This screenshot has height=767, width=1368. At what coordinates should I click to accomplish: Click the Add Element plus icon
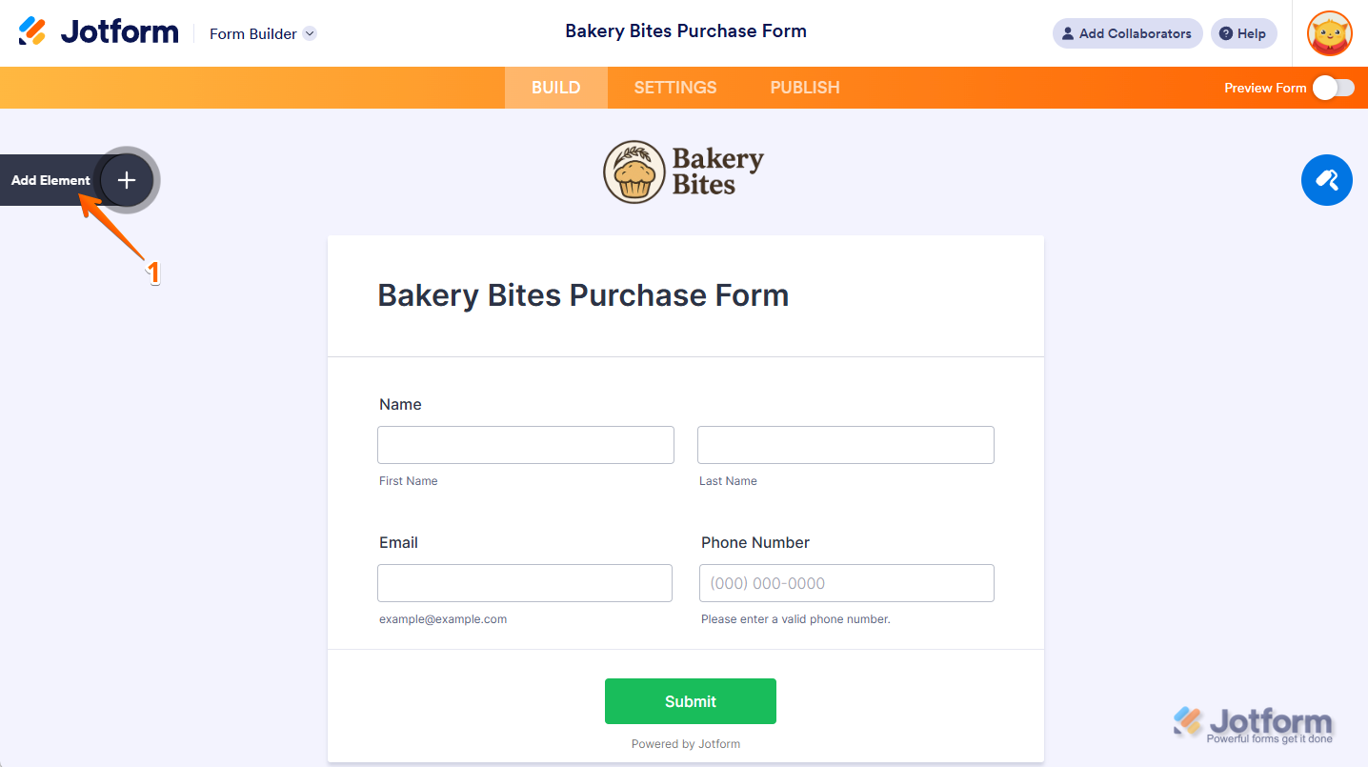coord(127,180)
